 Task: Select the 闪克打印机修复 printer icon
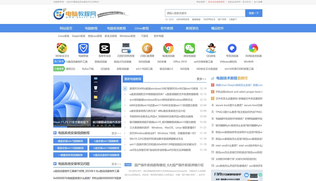(126, 48)
